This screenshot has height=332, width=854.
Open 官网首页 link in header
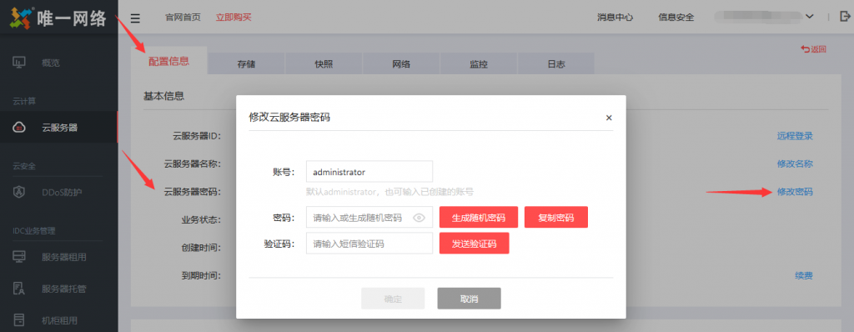[183, 18]
